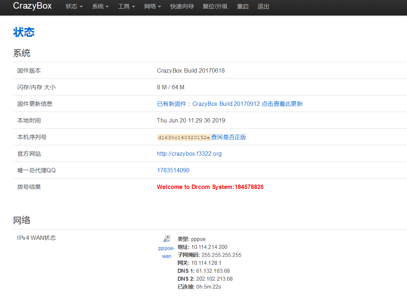Click the 拨号结果 row label
407x302 pixels.
[29, 187]
